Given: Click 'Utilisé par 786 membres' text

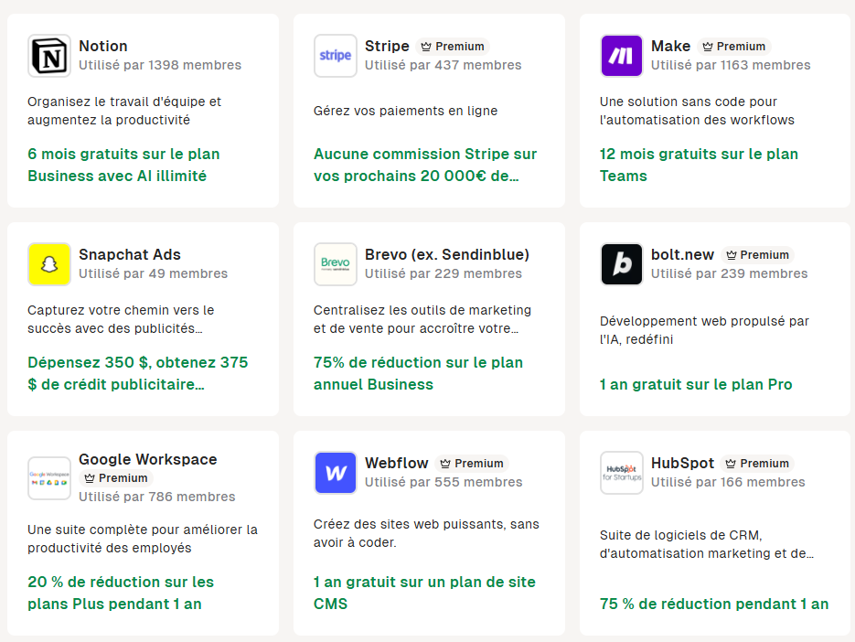Looking at the screenshot, I should (x=157, y=497).
